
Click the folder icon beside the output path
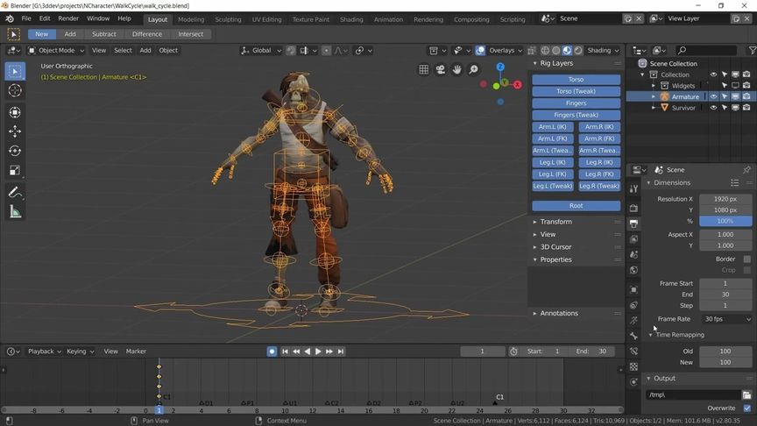(x=746, y=395)
